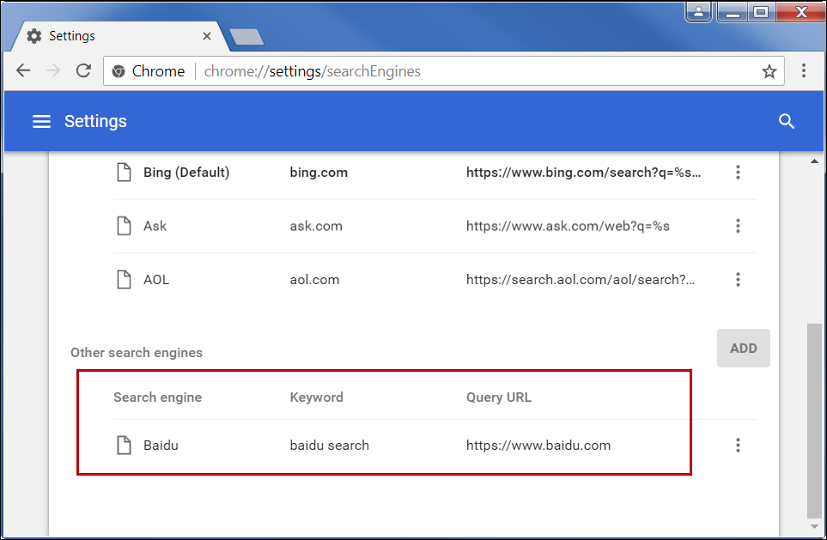Click the scrollbar down arrow
827x540 pixels.
[x=814, y=526]
